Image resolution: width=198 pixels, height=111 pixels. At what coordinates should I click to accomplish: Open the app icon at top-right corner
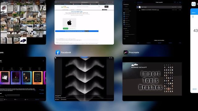point(193,4)
